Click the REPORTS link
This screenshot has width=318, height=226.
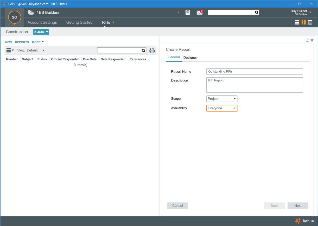coord(22,42)
